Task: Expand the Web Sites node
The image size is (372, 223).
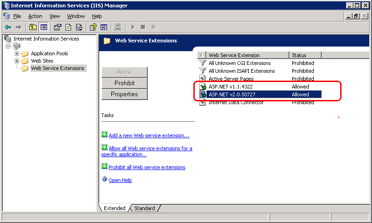Action: [x=17, y=61]
